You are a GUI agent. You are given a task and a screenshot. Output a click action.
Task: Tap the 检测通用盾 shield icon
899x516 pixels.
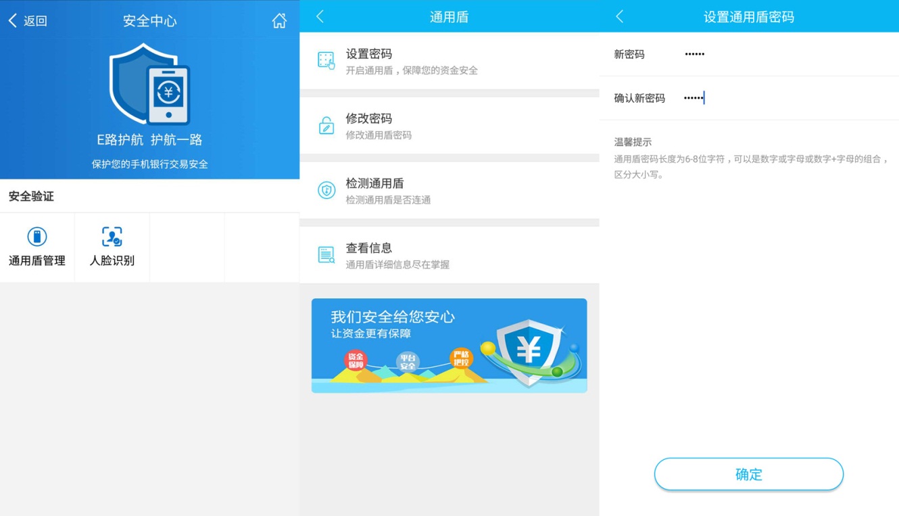pyautogui.click(x=326, y=191)
